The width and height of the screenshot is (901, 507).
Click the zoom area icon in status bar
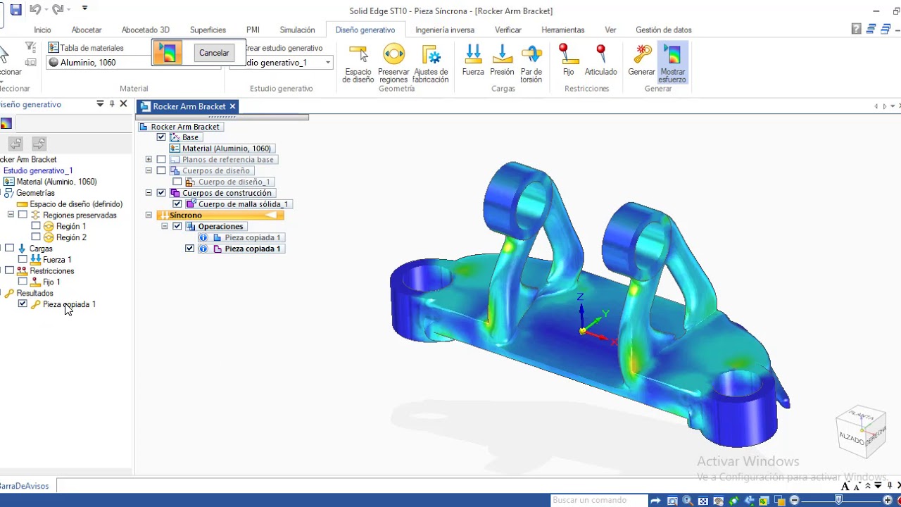(x=672, y=501)
